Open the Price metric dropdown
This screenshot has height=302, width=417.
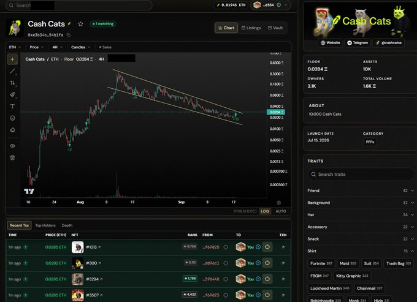coord(36,47)
